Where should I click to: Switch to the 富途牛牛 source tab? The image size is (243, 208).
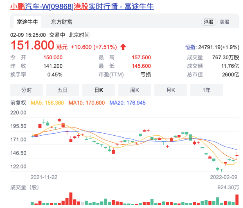27,22
